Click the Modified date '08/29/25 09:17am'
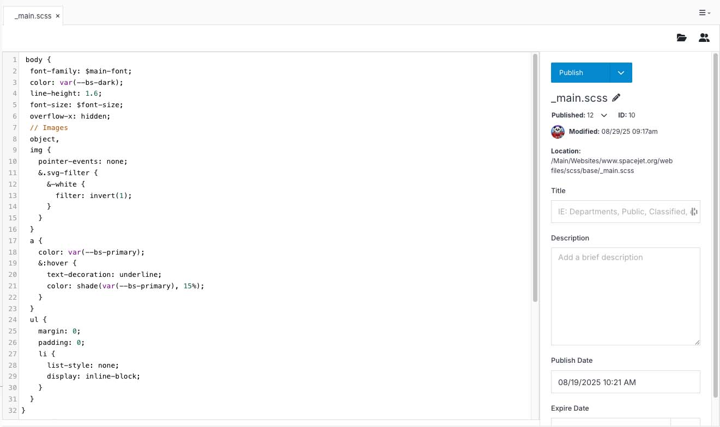 [628, 132]
